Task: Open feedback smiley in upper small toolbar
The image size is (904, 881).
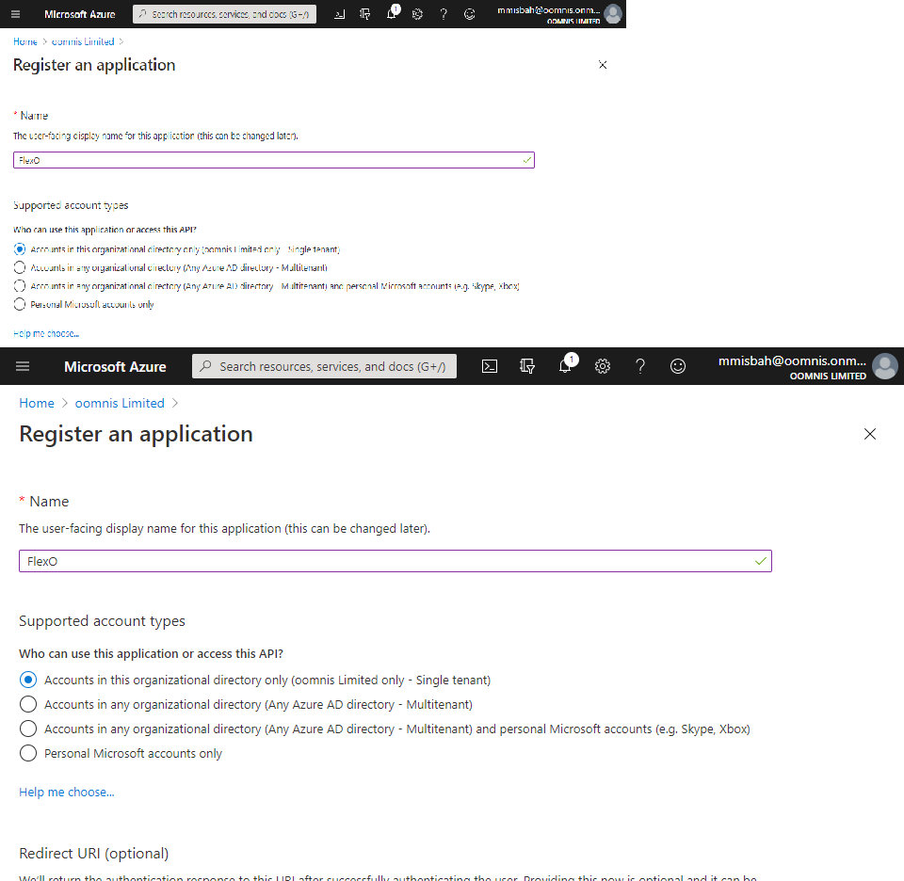Action: coord(469,14)
